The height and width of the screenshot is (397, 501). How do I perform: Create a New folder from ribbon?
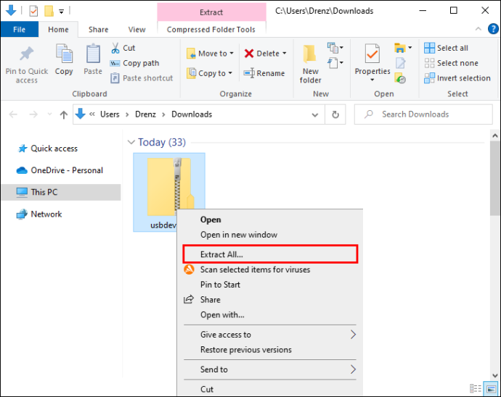[x=310, y=64]
